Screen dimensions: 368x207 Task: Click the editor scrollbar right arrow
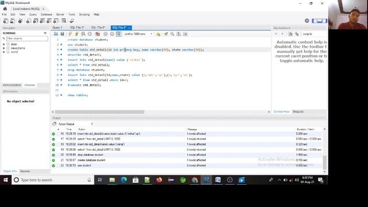269,112
